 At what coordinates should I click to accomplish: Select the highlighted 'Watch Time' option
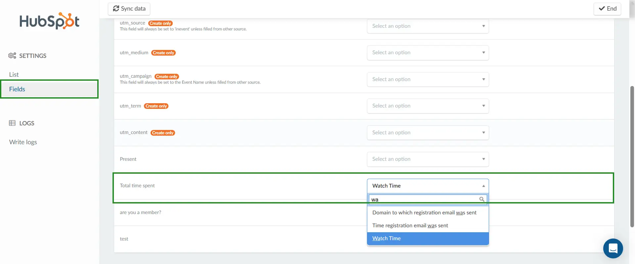pos(428,239)
